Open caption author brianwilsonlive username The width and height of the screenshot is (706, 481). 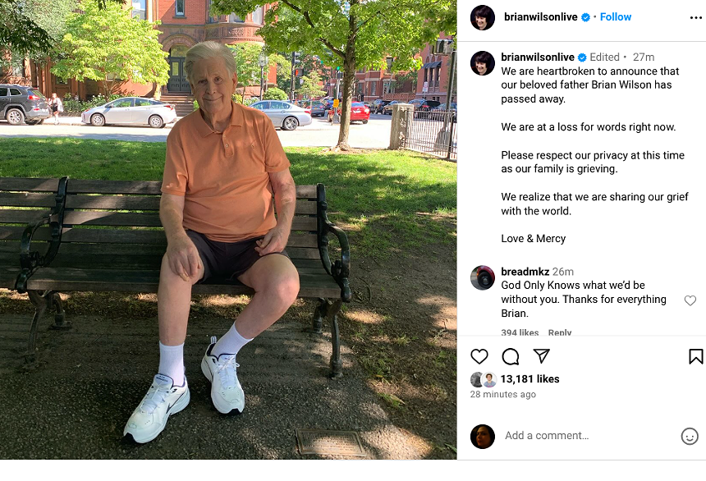(x=538, y=57)
